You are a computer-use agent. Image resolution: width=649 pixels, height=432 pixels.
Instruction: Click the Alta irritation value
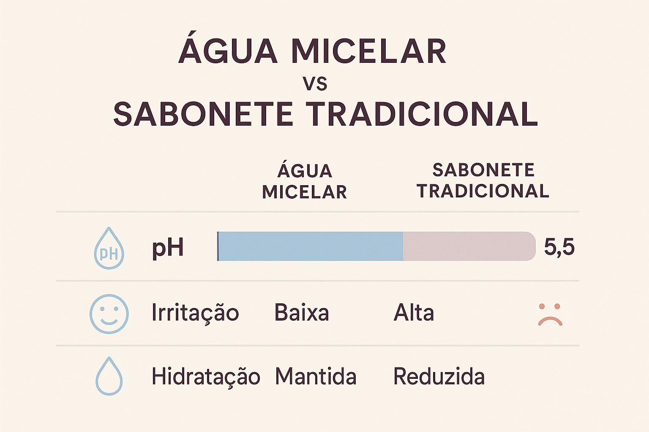tap(414, 313)
